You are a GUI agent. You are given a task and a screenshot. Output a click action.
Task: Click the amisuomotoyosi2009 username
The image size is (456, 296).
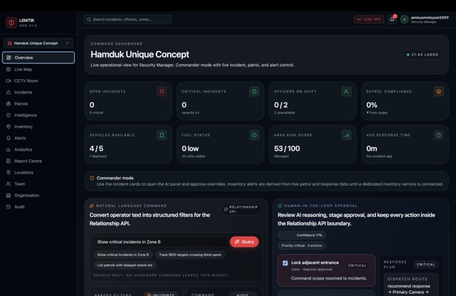pyautogui.click(x=429, y=18)
